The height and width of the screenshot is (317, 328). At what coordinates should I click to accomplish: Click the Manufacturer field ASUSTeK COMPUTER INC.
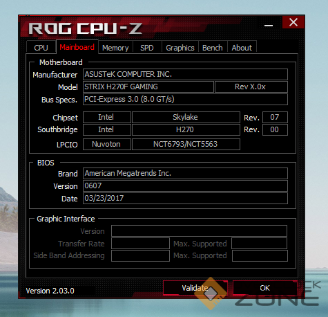point(185,74)
